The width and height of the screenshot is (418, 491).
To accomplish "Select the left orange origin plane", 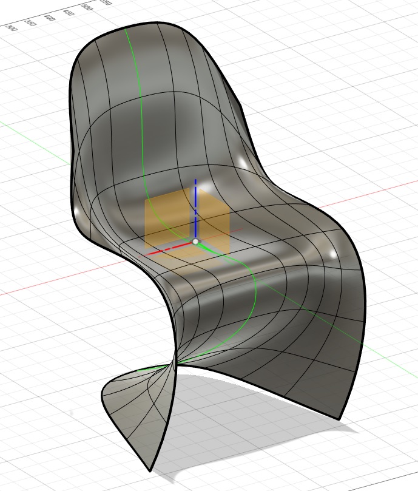I will click(167, 218).
